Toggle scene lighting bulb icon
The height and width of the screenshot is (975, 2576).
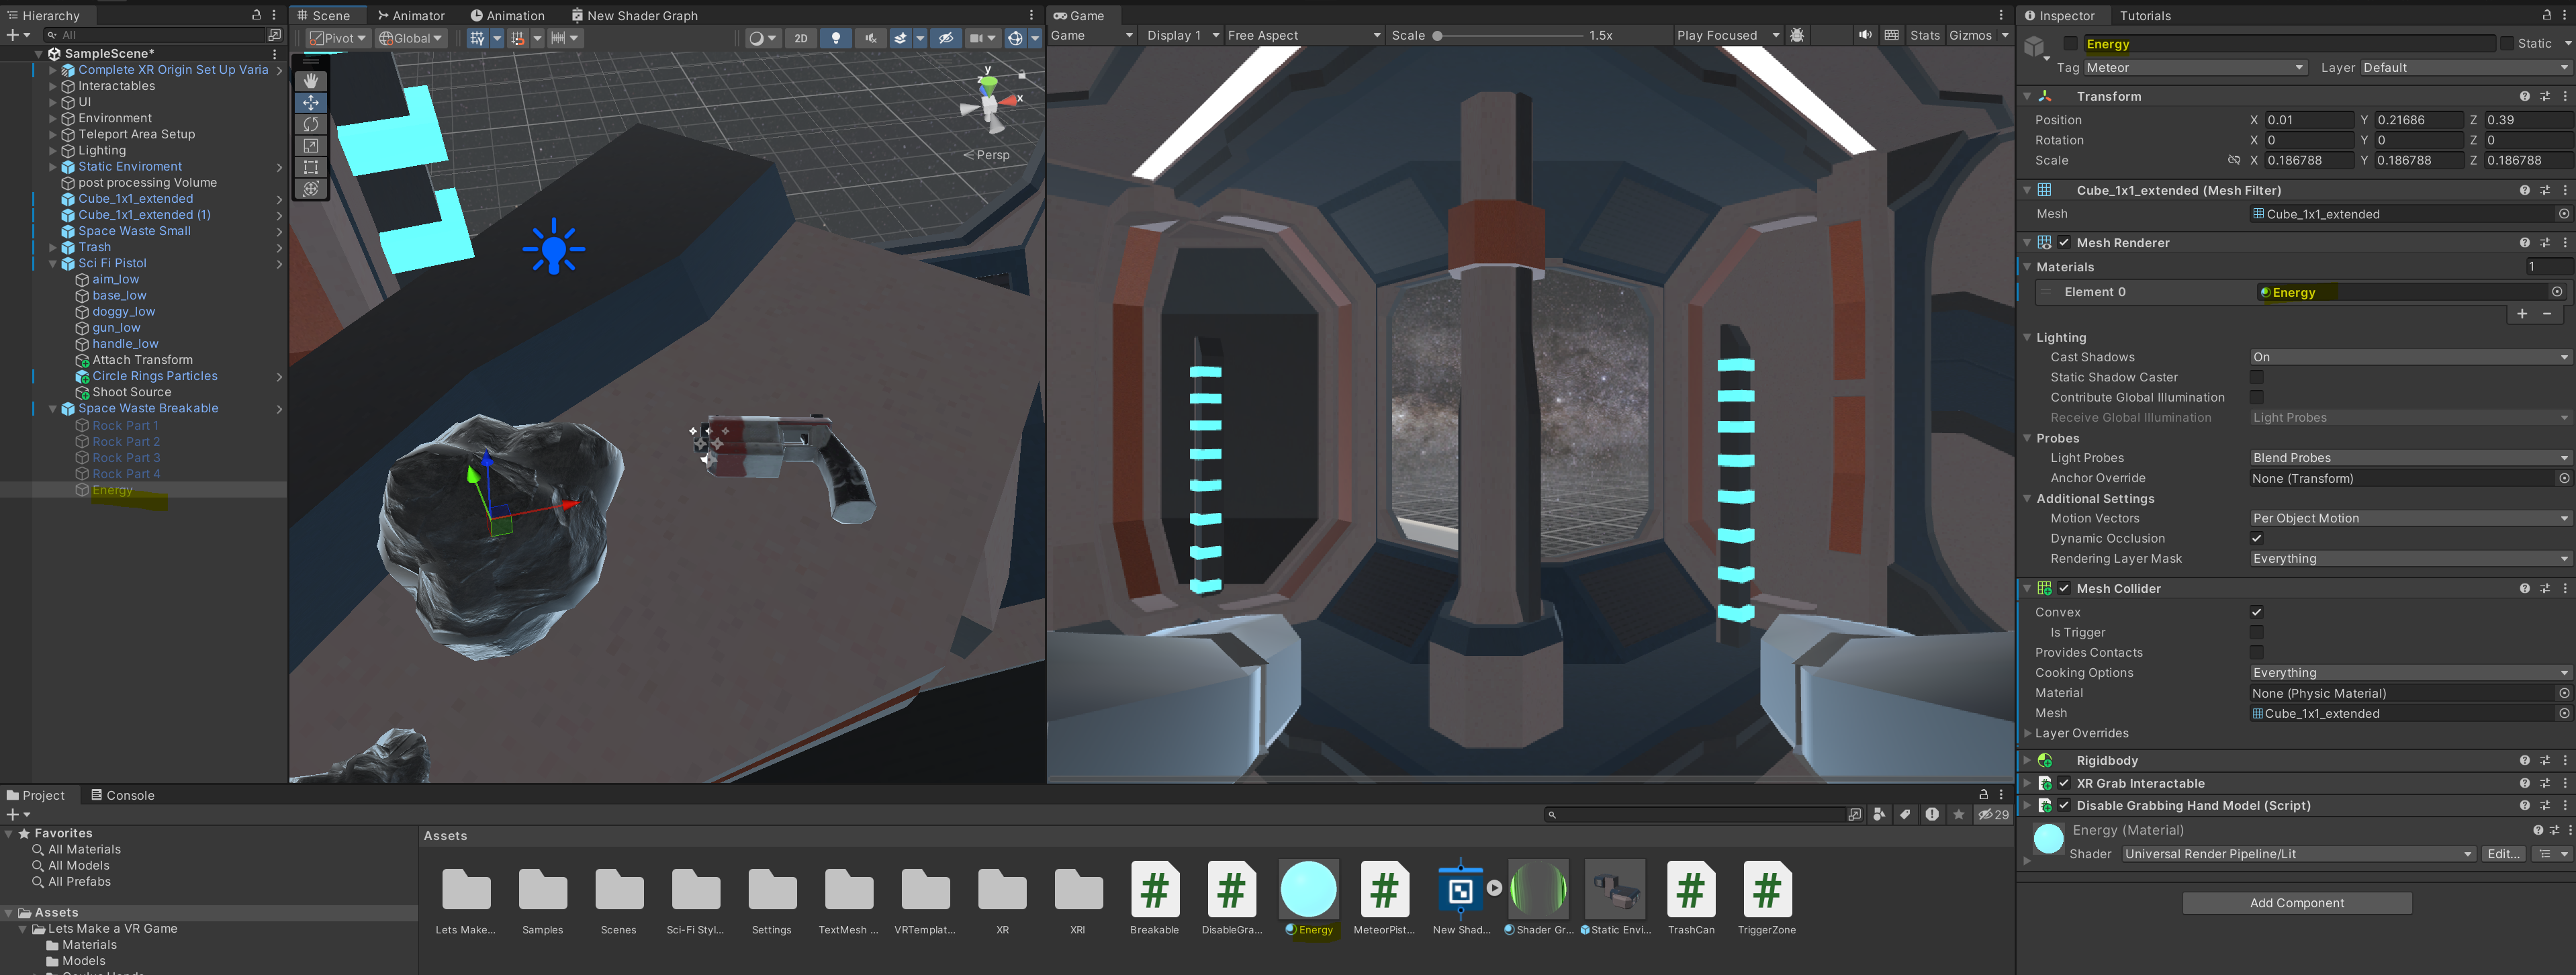pos(836,38)
